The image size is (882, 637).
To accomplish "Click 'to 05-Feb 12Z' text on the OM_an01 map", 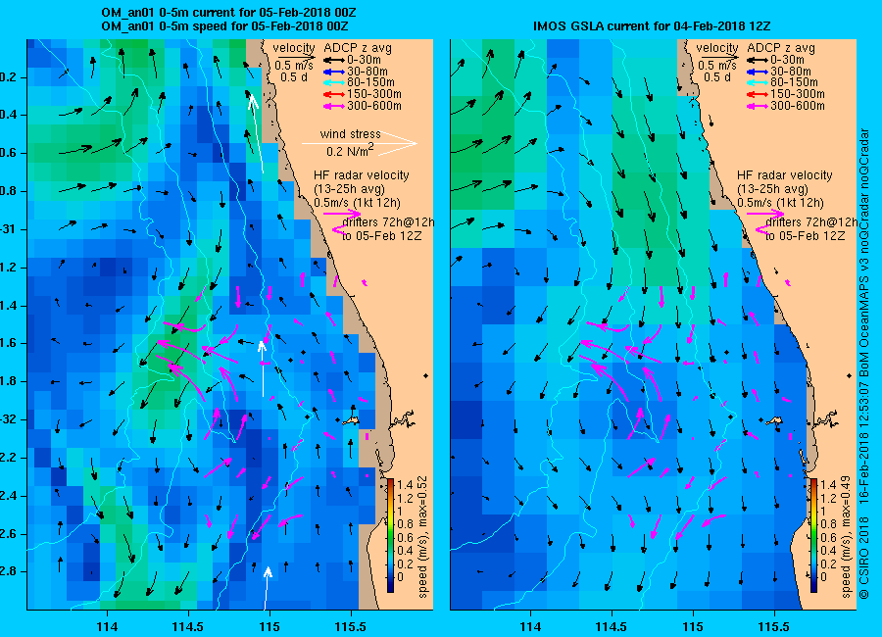I will [x=382, y=236].
